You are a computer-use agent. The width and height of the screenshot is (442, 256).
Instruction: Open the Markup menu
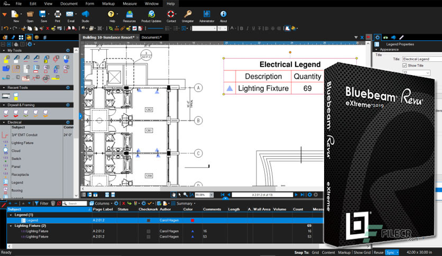coord(108,4)
